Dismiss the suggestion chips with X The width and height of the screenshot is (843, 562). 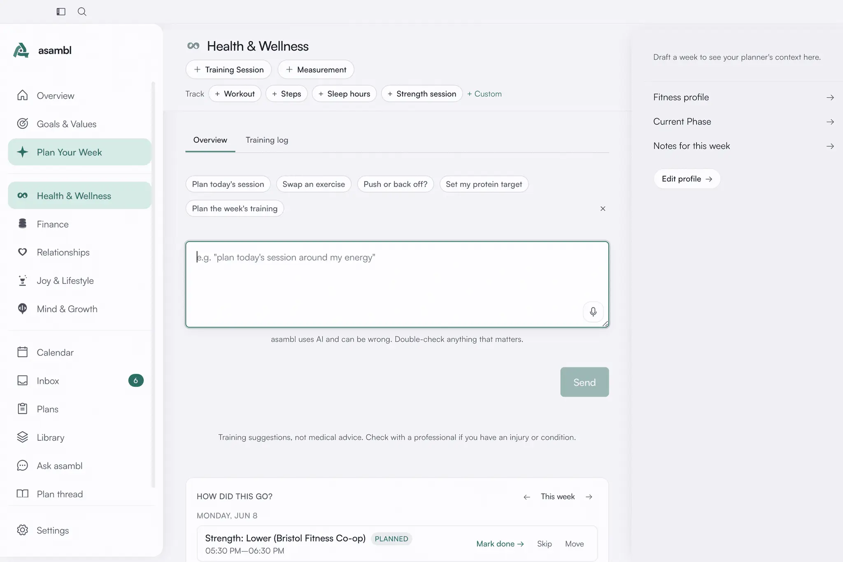(603, 209)
